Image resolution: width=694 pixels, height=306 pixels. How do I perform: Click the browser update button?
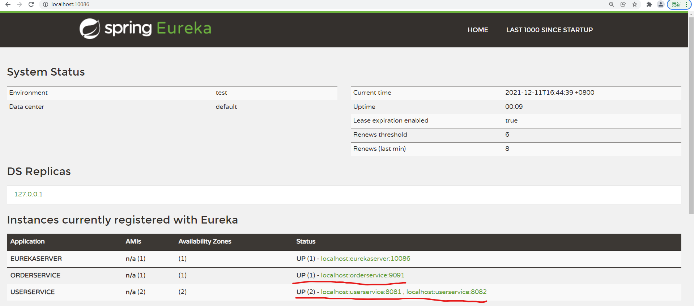pos(679,4)
